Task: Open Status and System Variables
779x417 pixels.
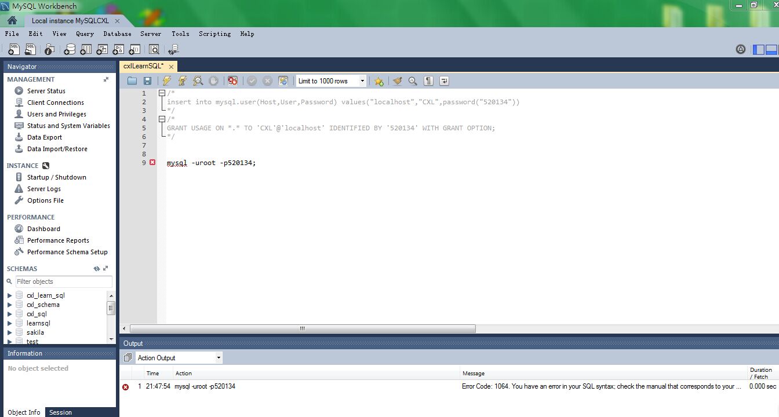Action: coord(68,126)
